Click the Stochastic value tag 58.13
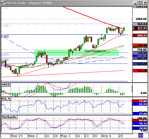This screenshot has width=149, height=139. point(140,123)
